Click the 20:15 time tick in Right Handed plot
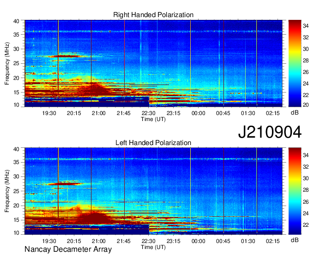Screen dimensions: 314x255 pyautogui.click(x=74, y=113)
